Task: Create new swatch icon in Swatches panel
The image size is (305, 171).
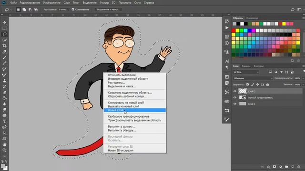Action: coord(292,61)
